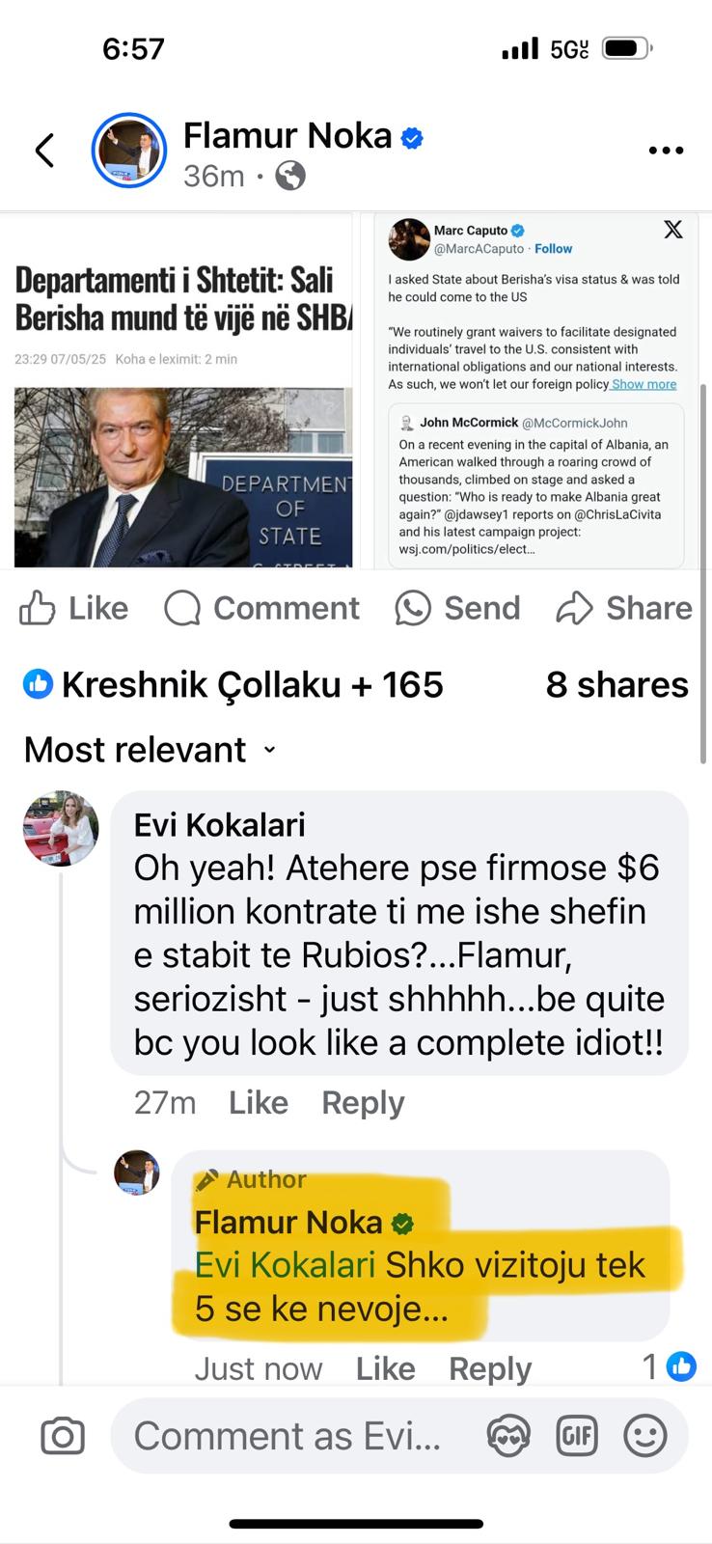Viewport: 712px width, 1544px height.
Task: View the 8 shares list
Action: [x=616, y=684]
